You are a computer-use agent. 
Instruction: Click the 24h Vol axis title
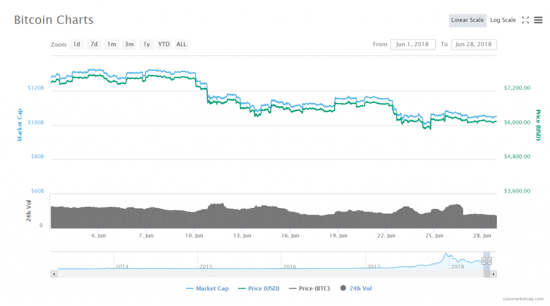29,211
